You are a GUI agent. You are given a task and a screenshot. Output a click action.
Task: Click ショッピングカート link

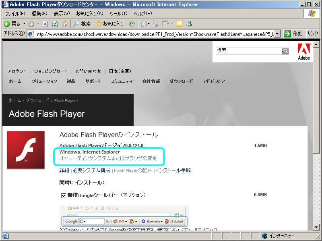pyautogui.click(x=51, y=71)
